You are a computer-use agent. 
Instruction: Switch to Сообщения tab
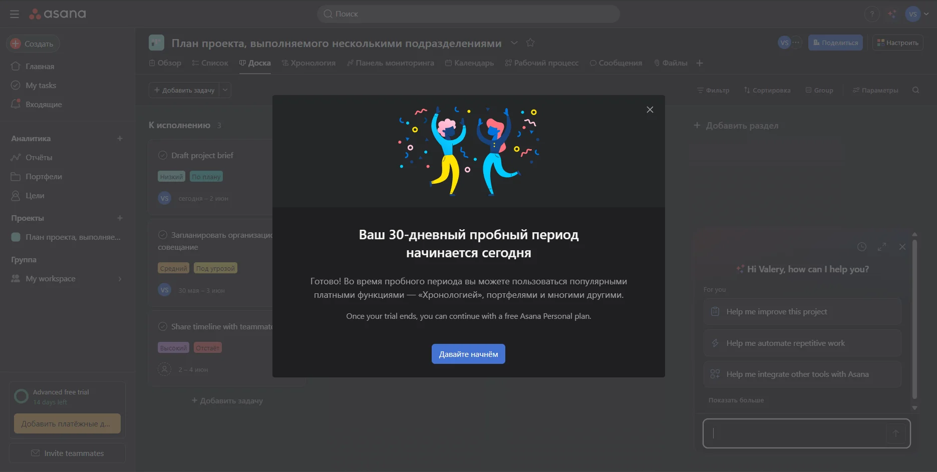(616, 63)
